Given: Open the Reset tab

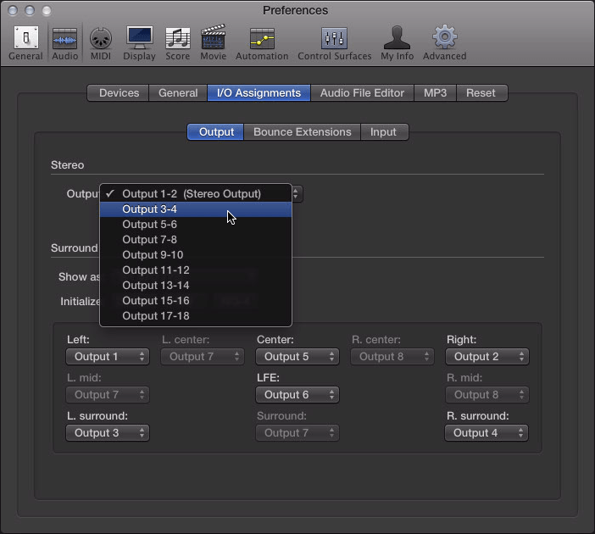Looking at the screenshot, I should pos(481,93).
